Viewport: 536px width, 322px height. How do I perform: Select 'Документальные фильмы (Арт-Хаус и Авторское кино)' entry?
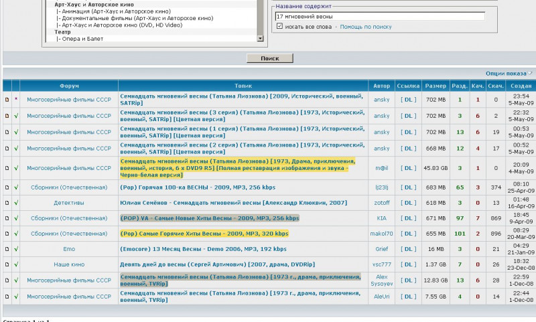click(137, 18)
